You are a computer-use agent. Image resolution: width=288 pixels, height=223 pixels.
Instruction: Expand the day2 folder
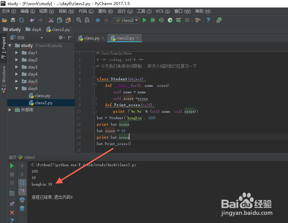click(17, 60)
